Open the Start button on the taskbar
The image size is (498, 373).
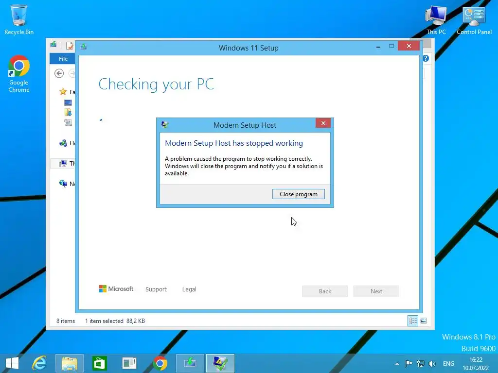[12, 363]
